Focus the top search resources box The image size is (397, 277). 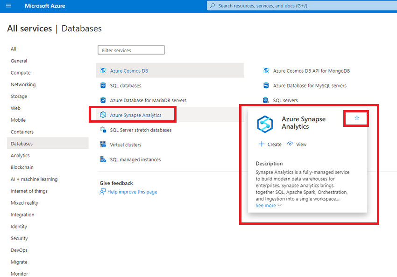[302, 6]
